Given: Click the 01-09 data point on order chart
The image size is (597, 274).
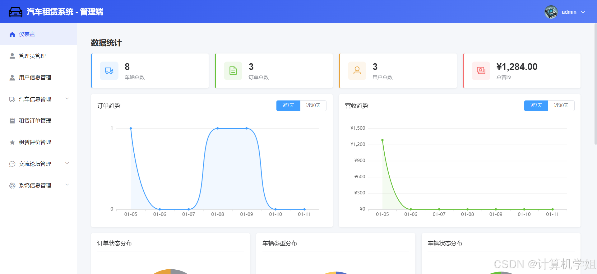Looking at the screenshot, I should coord(247,128).
